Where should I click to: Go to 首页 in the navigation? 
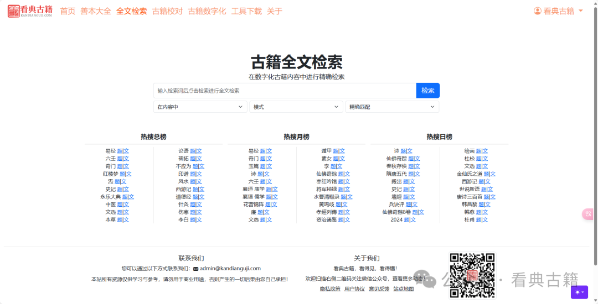click(x=68, y=11)
